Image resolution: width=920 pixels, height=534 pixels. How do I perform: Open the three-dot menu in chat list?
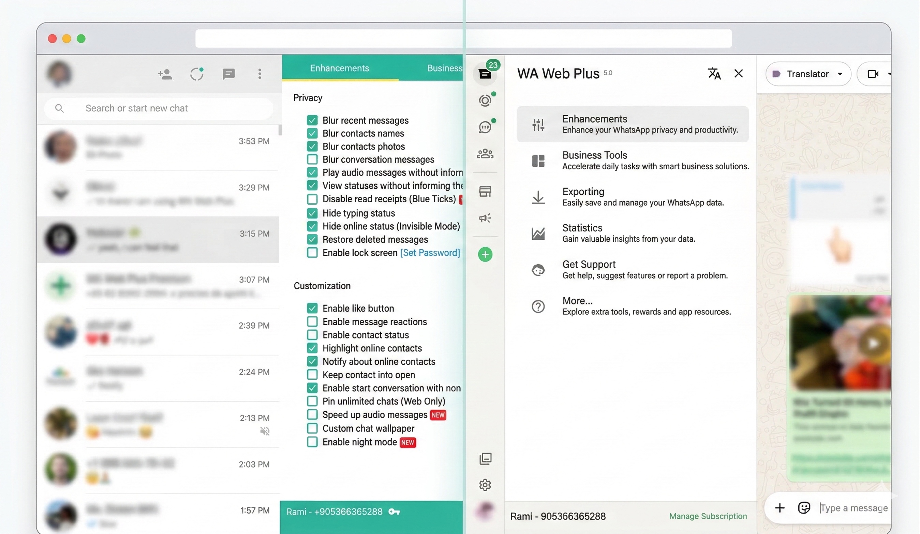pyautogui.click(x=259, y=74)
